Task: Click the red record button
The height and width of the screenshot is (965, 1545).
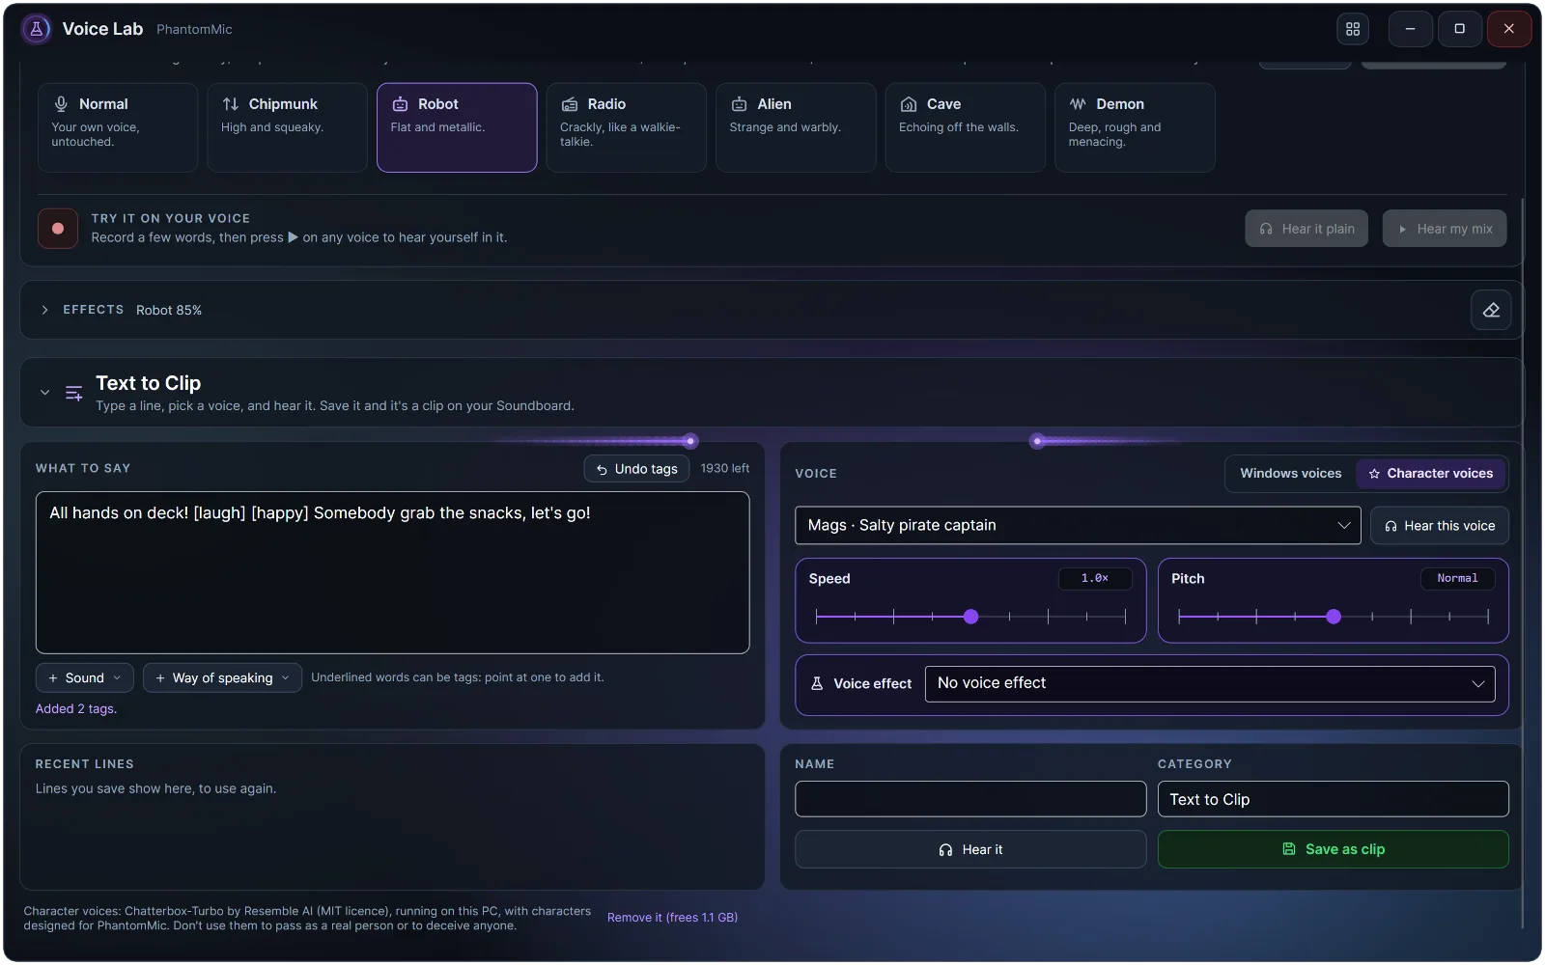Action: tap(58, 229)
